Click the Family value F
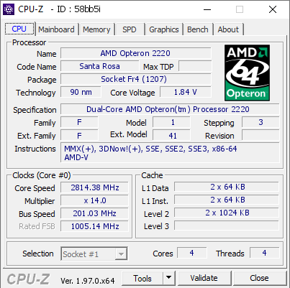 click(79, 122)
